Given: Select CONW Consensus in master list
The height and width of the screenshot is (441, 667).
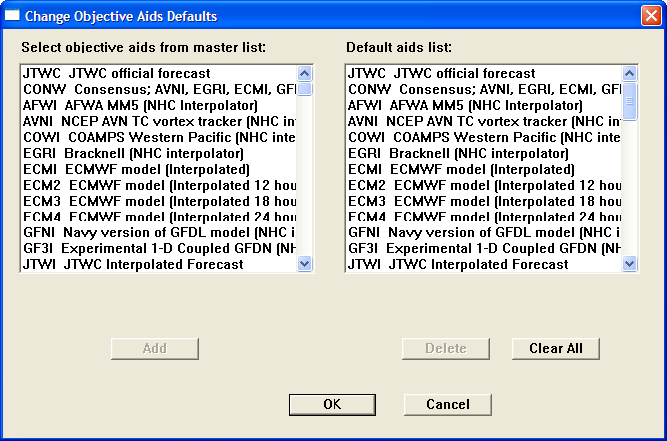Looking at the screenshot, I should point(159,89).
